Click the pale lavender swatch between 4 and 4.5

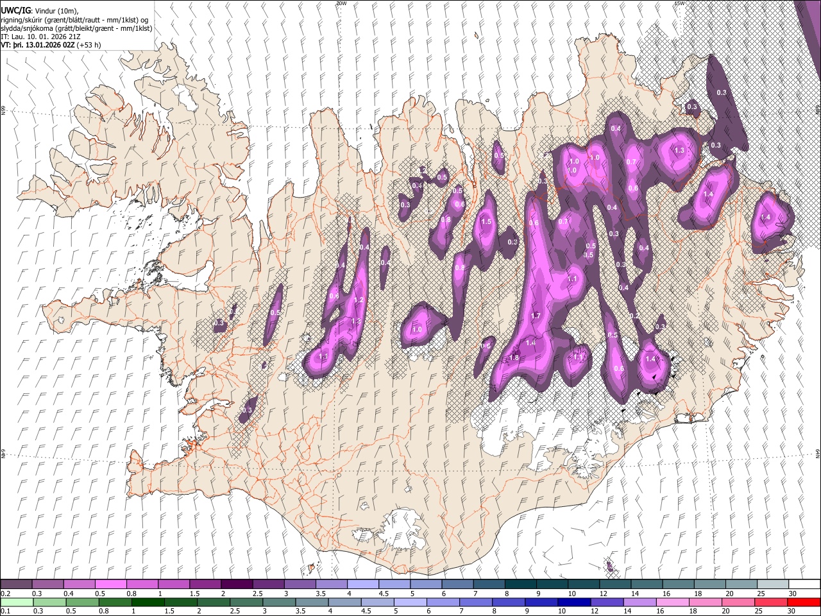point(363,585)
